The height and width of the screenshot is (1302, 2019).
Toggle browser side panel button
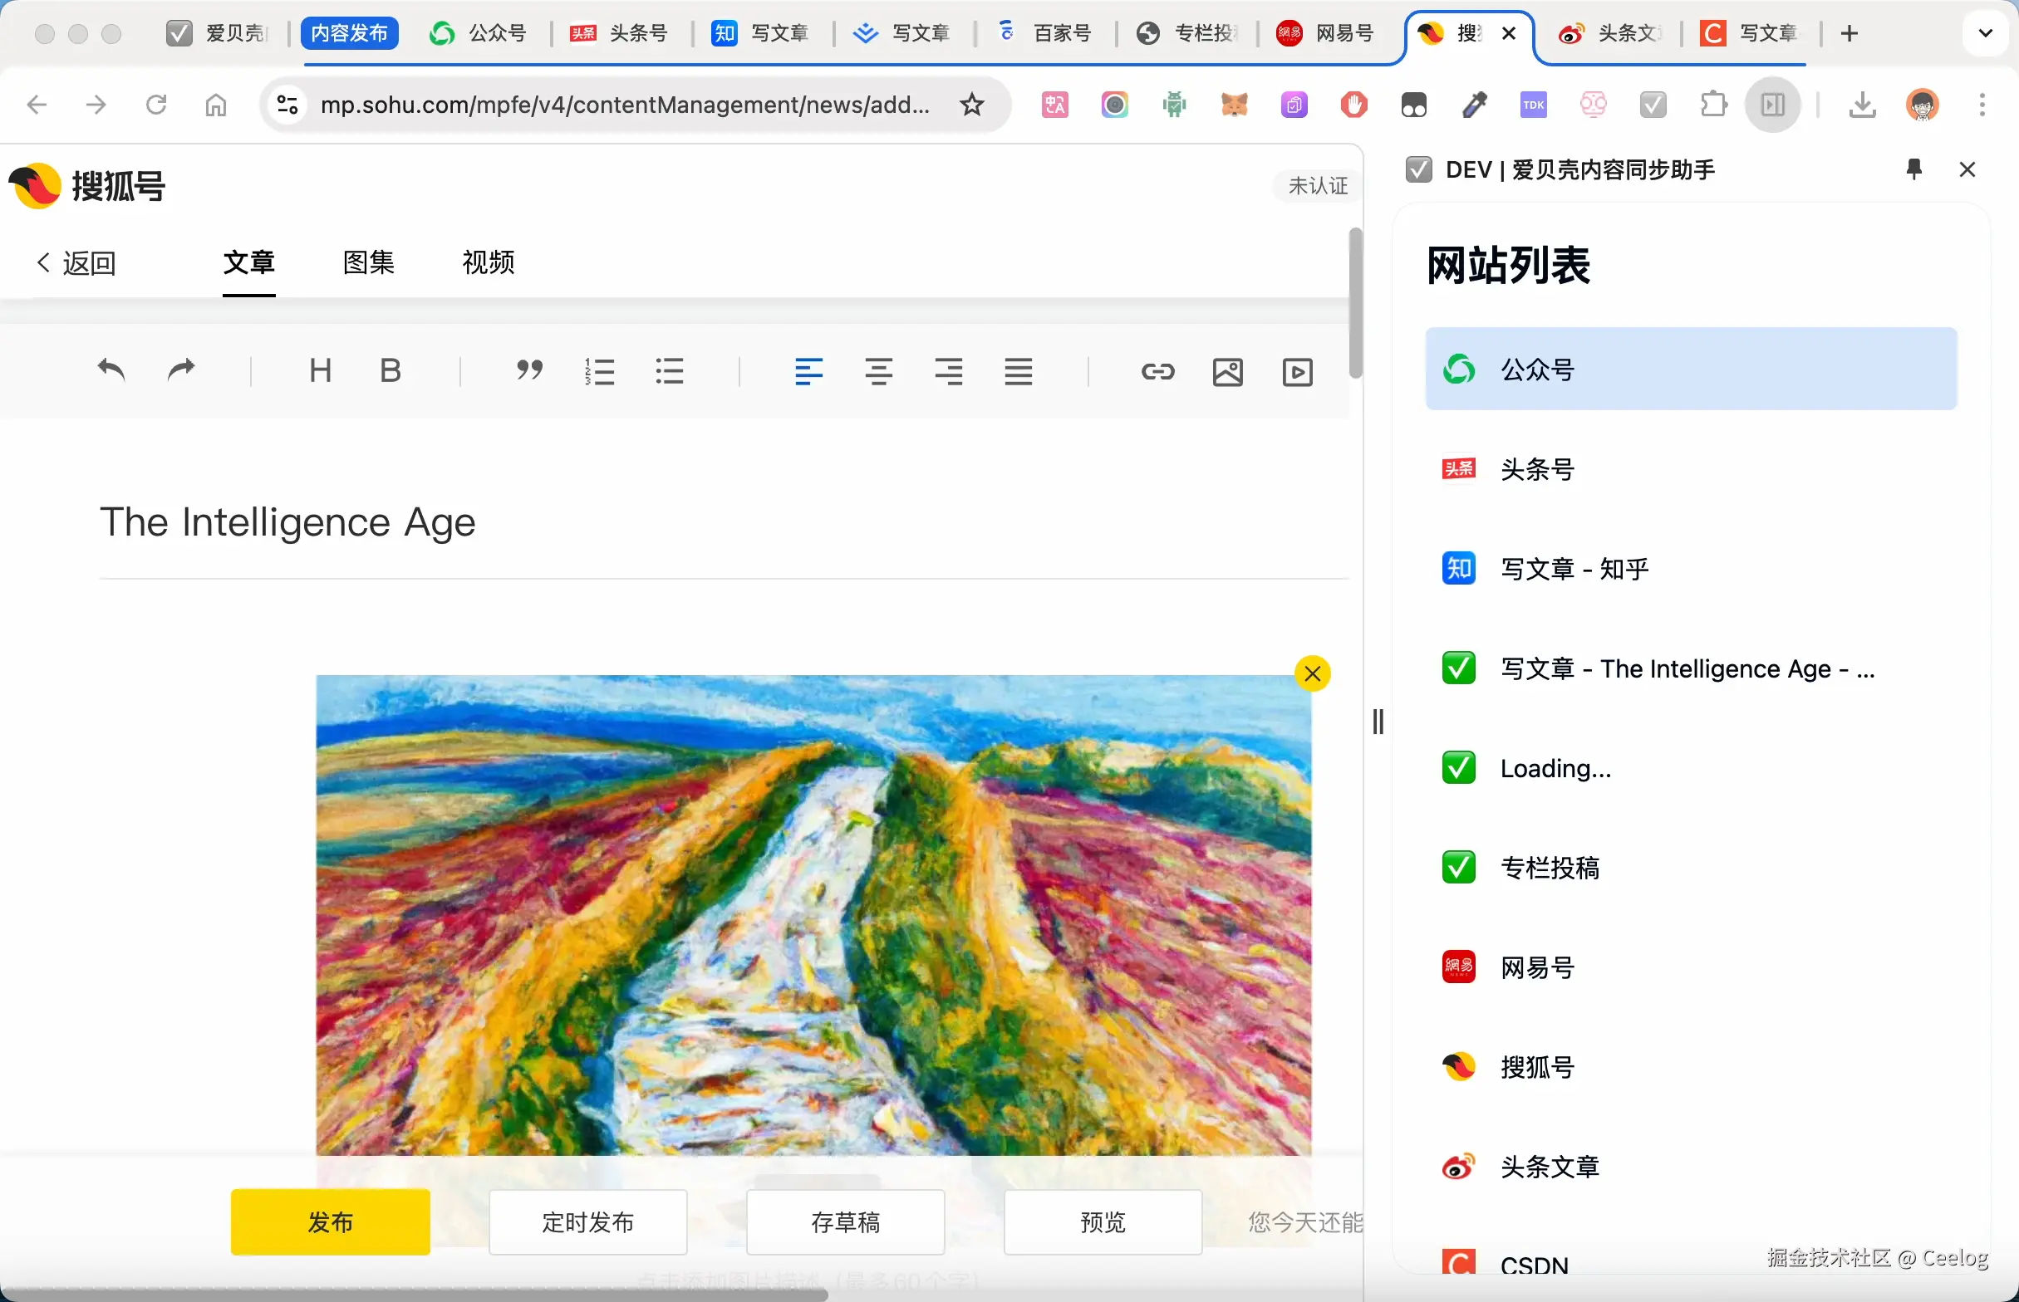[x=1772, y=105]
